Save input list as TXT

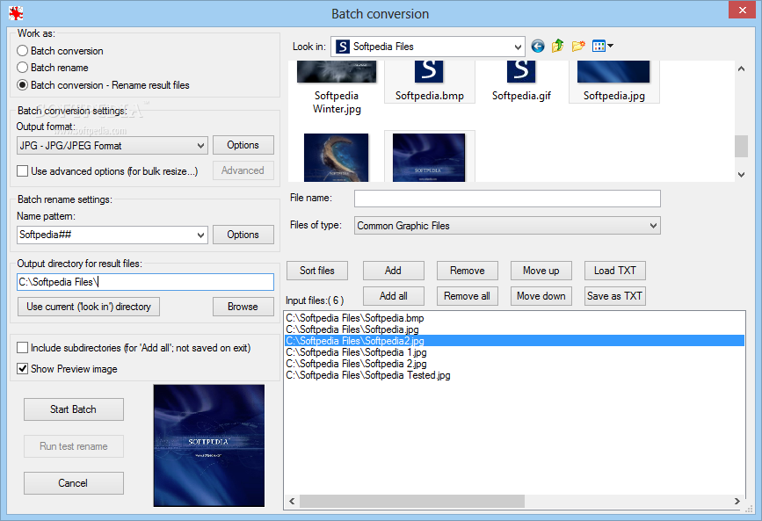(614, 296)
